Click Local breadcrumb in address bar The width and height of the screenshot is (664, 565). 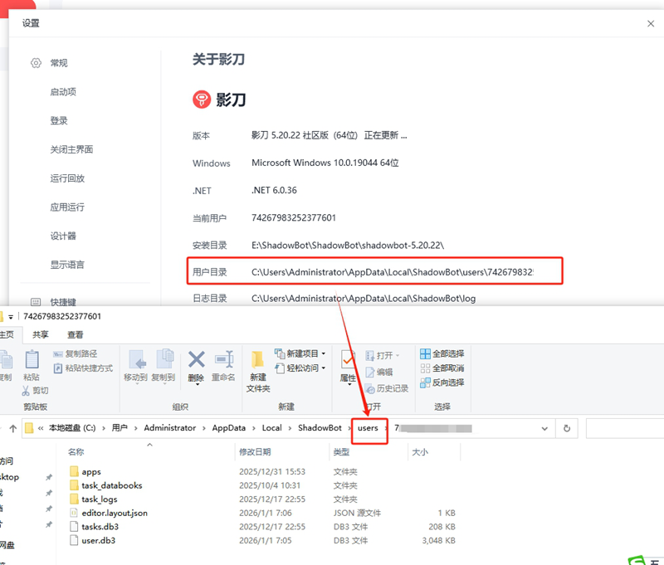pos(272,428)
